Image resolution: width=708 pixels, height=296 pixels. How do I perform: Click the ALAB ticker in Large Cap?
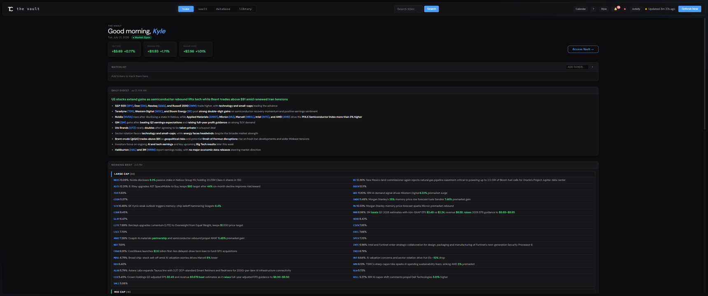pyautogui.click(x=116, y=271)
